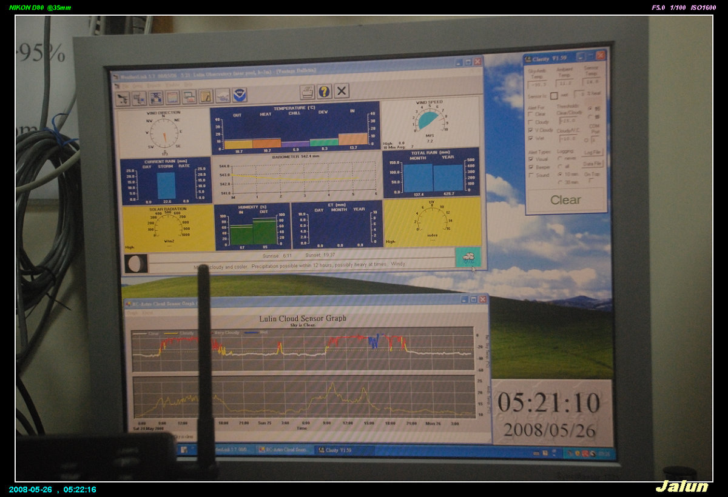Click the 'Sunset: 19:37' text
This screenshot has width=728, height=497.
pyautogui.click(x=321, y=256)
